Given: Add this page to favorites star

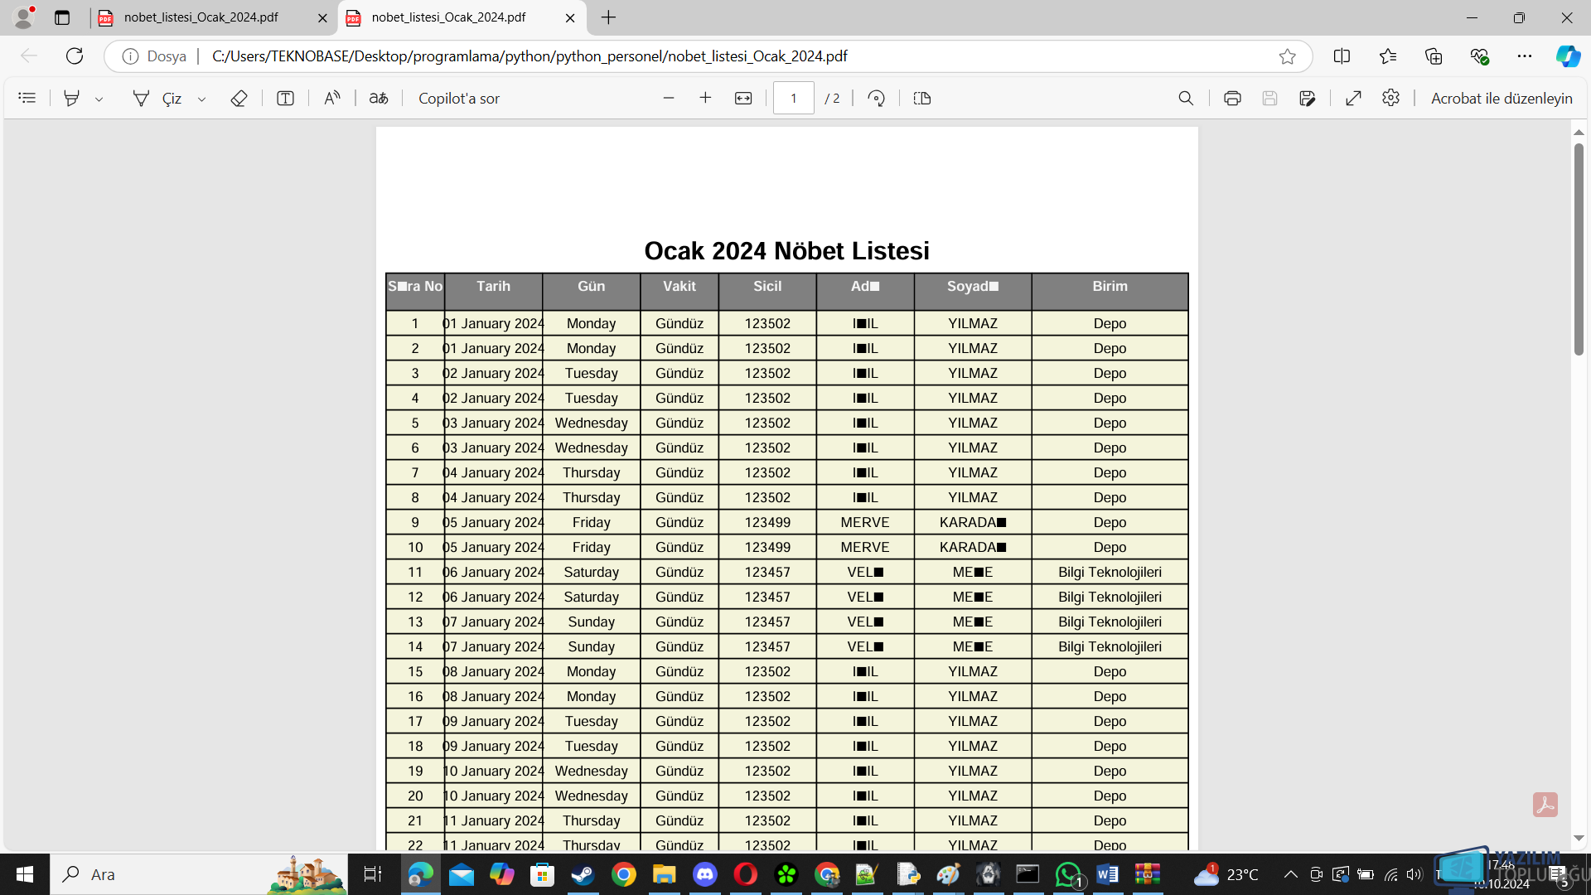Looking at the screenshot, I should [x=1287, y=56].
